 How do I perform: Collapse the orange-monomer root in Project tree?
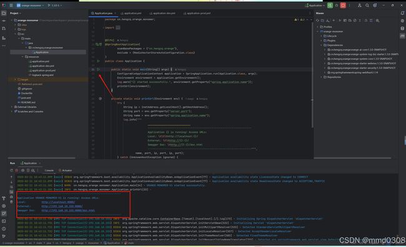point(12,20)
